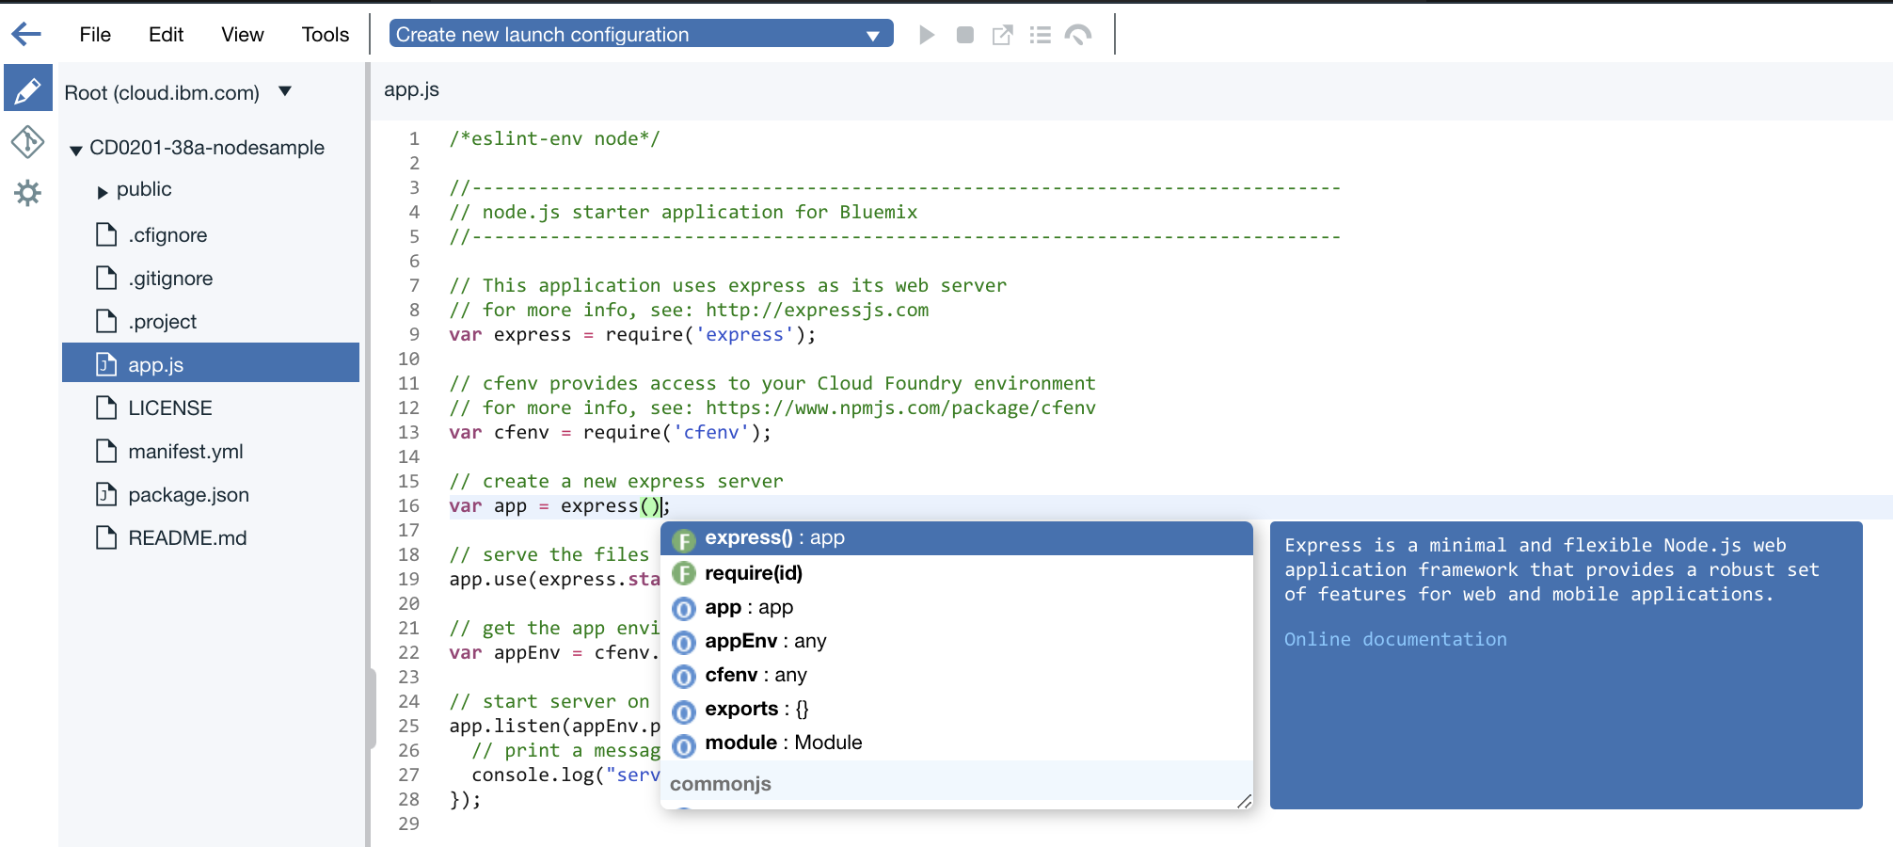The height and width of the screenshot is (847, 1893).
Task: Click the Run play button
Action: pyautogui.click(x=927, y=35)
